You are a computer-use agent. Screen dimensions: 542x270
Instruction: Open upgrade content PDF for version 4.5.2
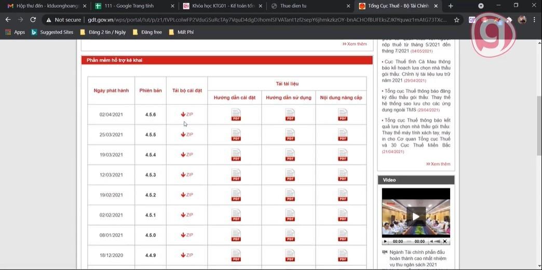343,195
